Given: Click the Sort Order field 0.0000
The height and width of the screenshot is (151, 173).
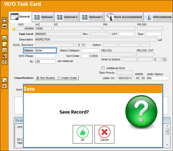Looking at the screenshot, I should [89, 56].
